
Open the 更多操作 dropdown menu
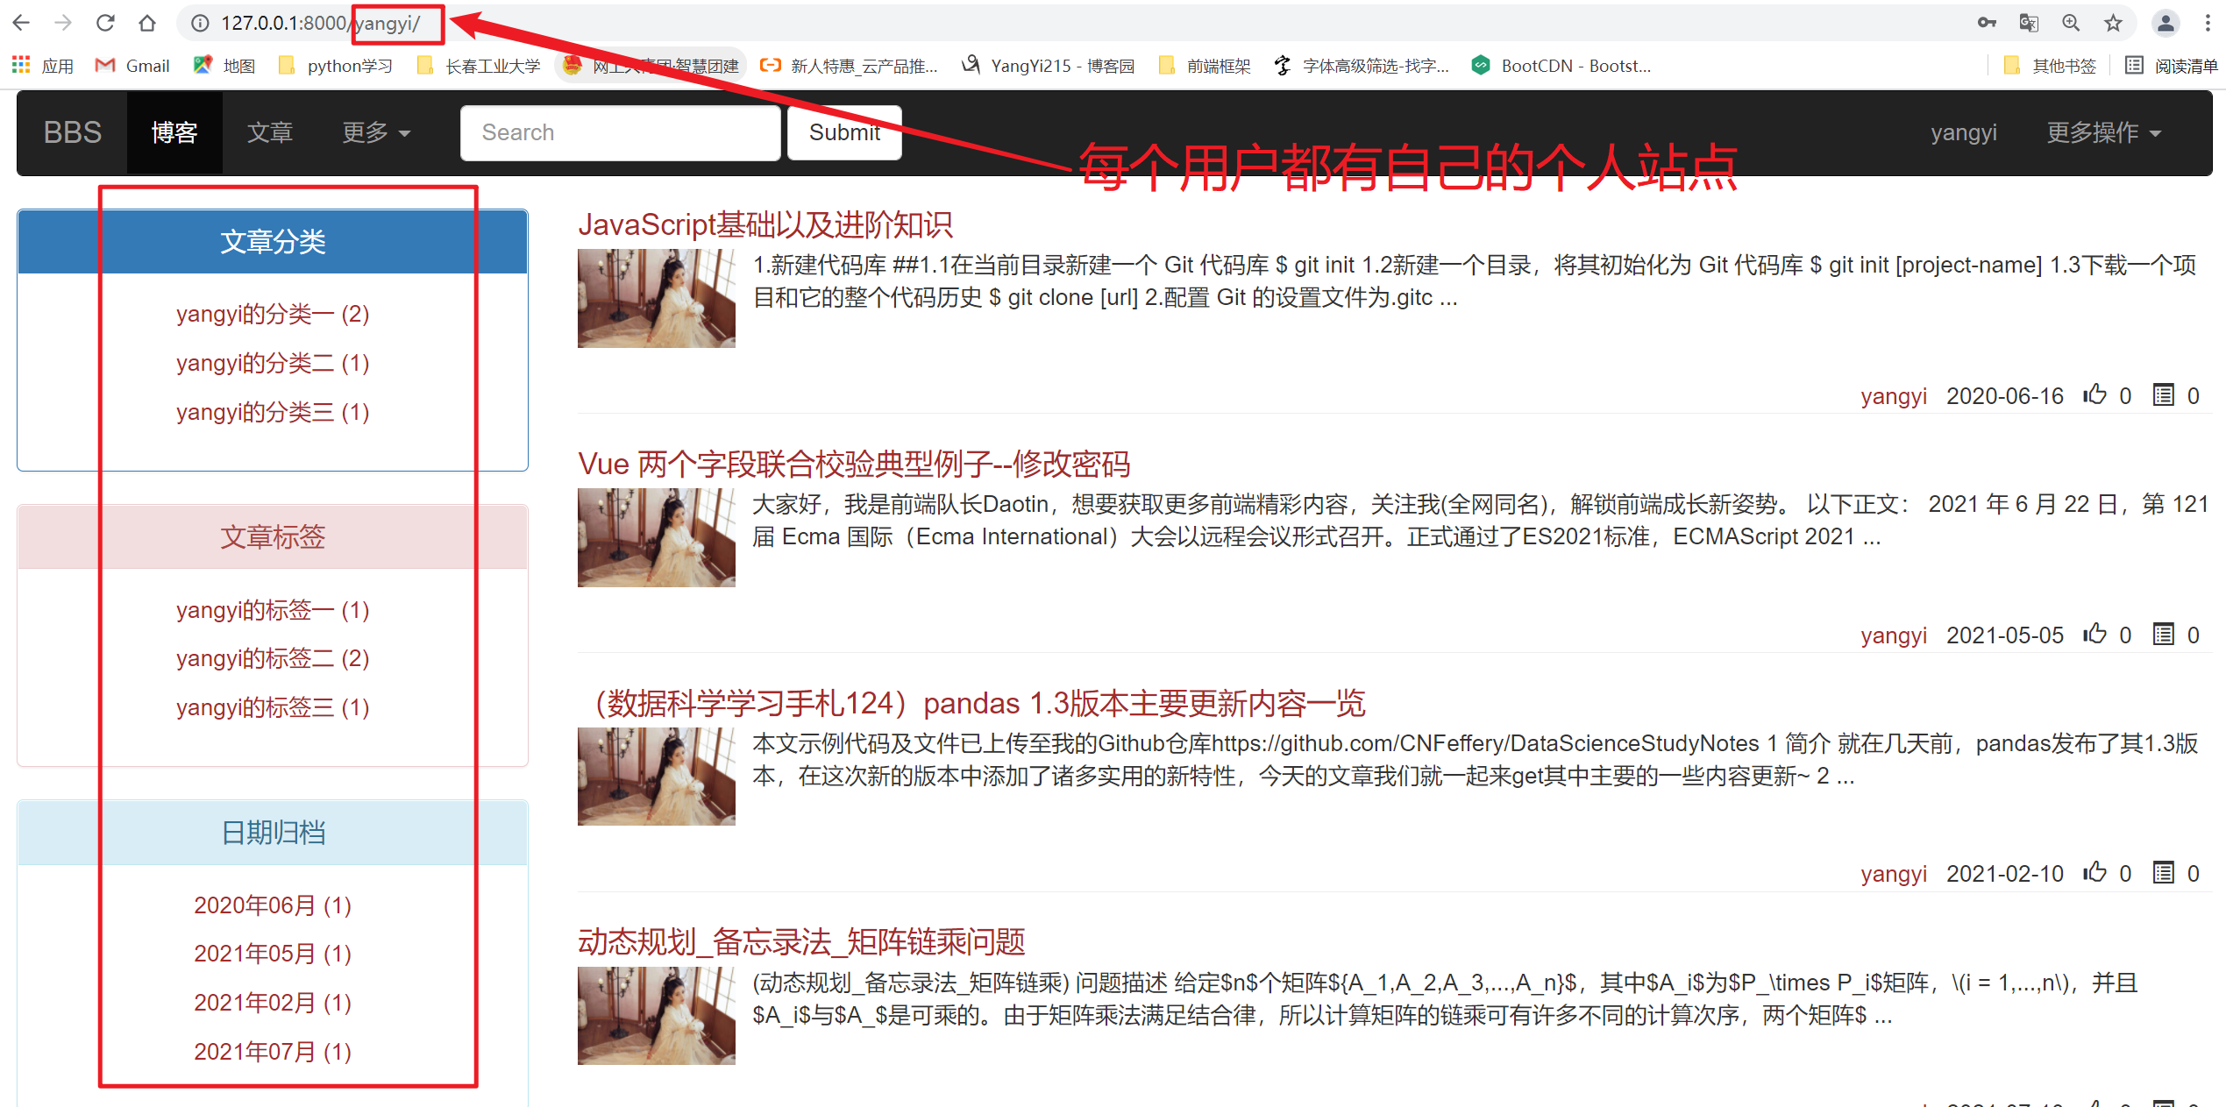(x=2102, y=132)
